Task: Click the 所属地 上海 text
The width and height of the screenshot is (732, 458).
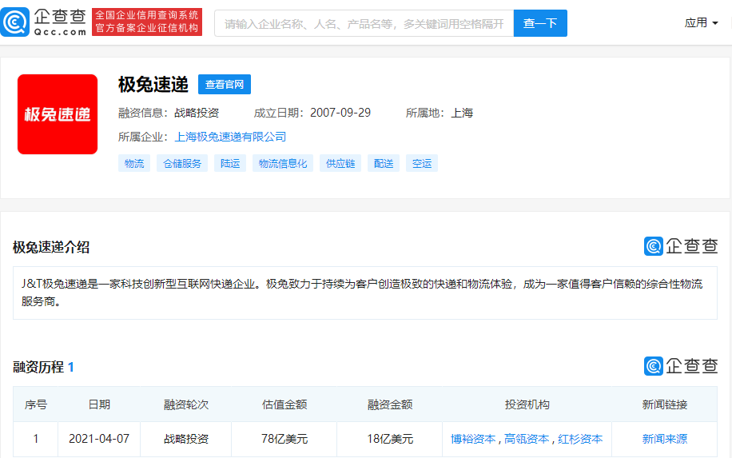Action: (440, 113)
